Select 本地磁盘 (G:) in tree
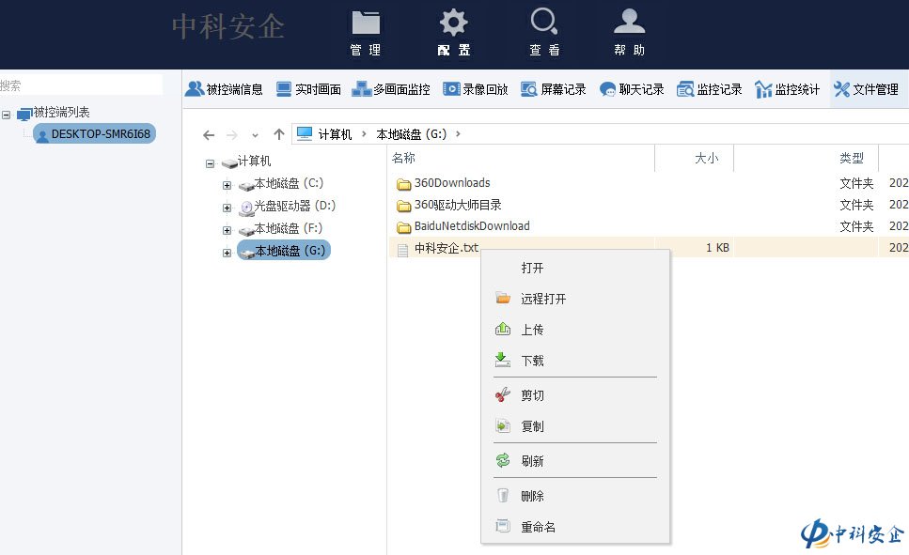Screen dimensions: 909x555 284,251
